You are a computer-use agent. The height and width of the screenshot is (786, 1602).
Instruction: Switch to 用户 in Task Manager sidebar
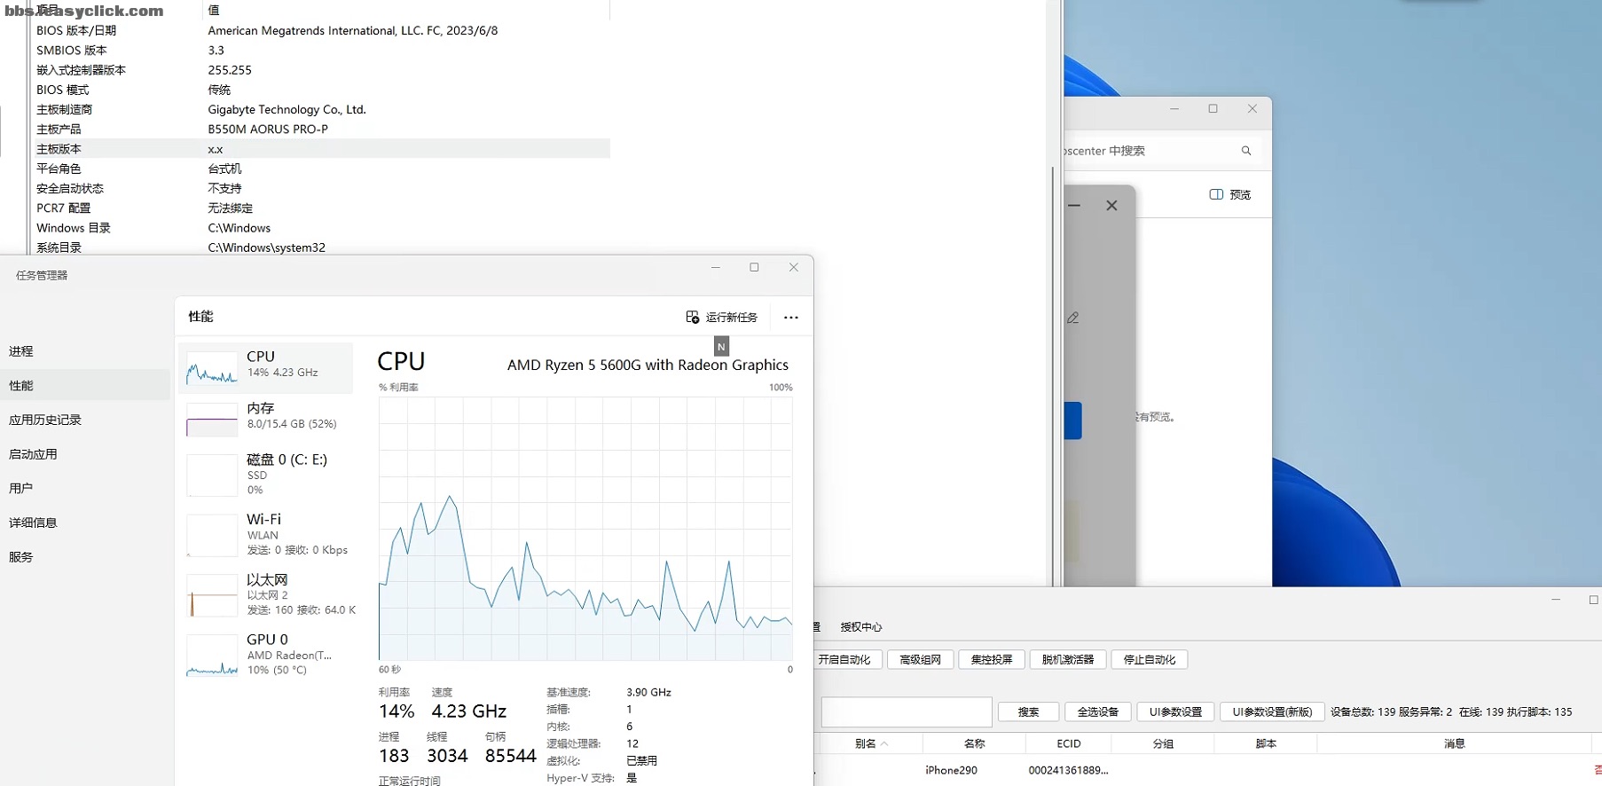[x=85, y=489]
